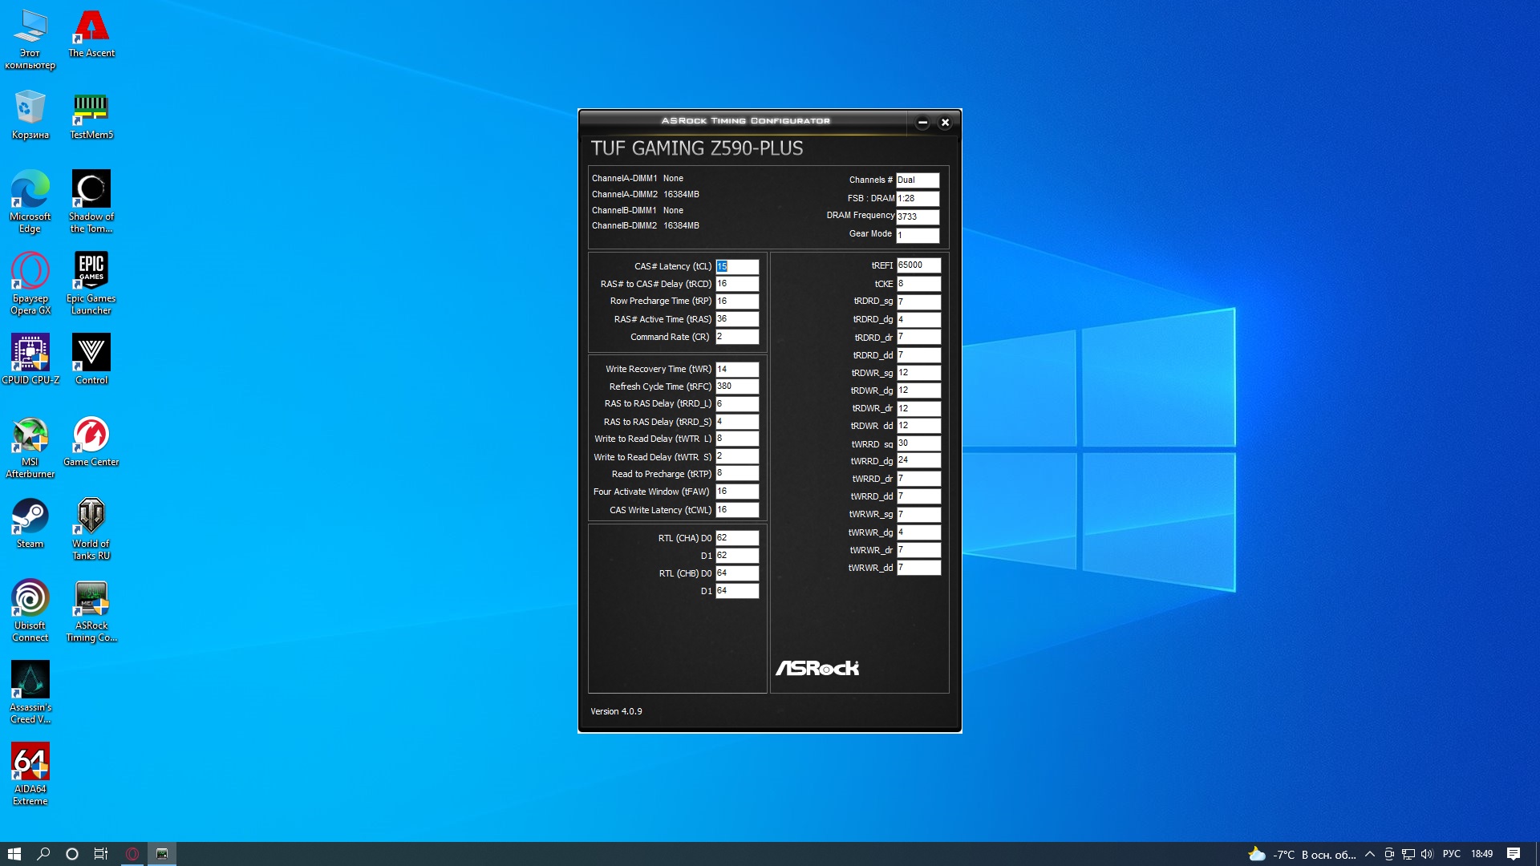The image size is (1540, 866).
Task: Select the Refresh Cycle Time (tRFC) field
Action: click(736, 386)
